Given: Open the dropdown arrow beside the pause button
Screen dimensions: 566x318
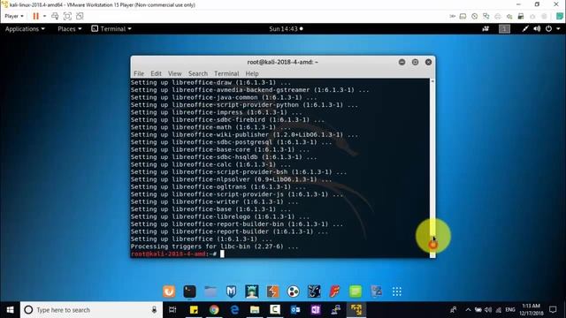Looking at the screenshot, I should coord(44,16).
